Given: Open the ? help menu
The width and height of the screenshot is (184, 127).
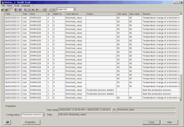Looking at the screenshot, I should click(33, 6).
